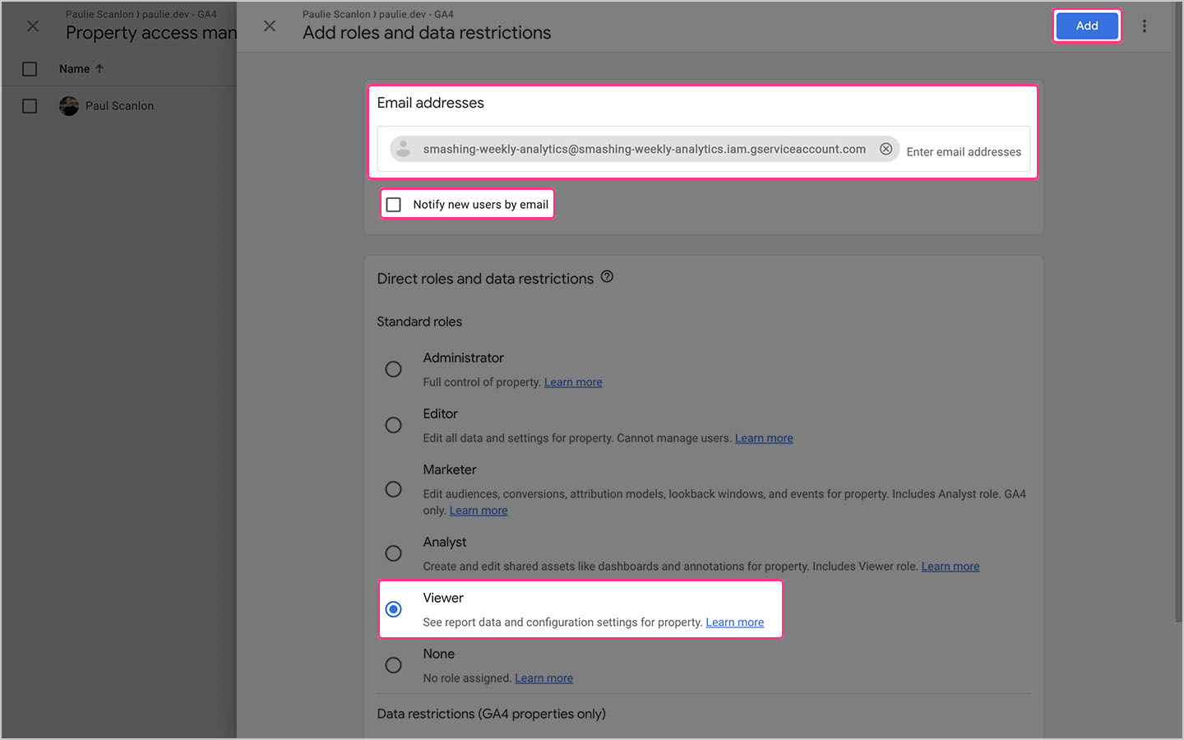This screenshot has height=740, width=1184.
Task: Click the Add button
Action: click(1086, 25)
